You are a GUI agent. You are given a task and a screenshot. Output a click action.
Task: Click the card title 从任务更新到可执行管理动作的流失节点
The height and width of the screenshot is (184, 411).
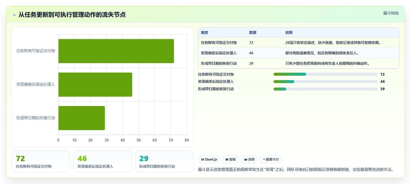click(x=72, y=15)
